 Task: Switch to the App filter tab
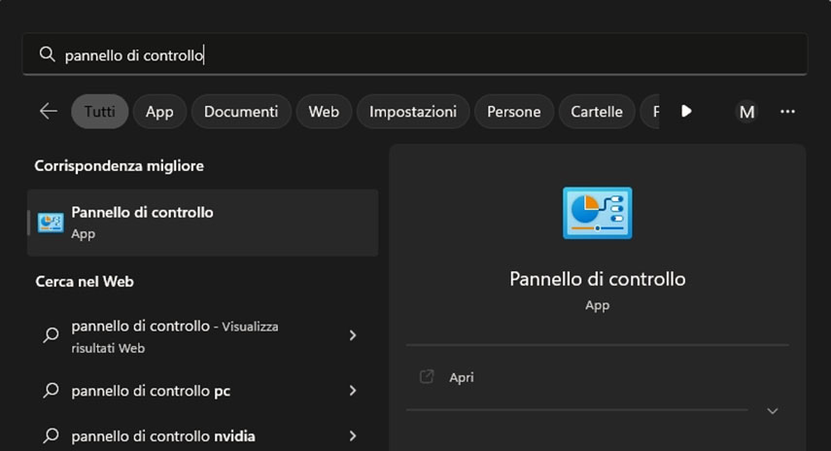click(159, 112)
